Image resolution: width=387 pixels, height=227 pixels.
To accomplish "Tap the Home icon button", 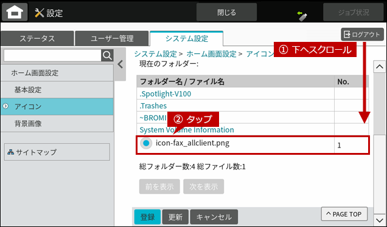I will (x=15, y=12).
